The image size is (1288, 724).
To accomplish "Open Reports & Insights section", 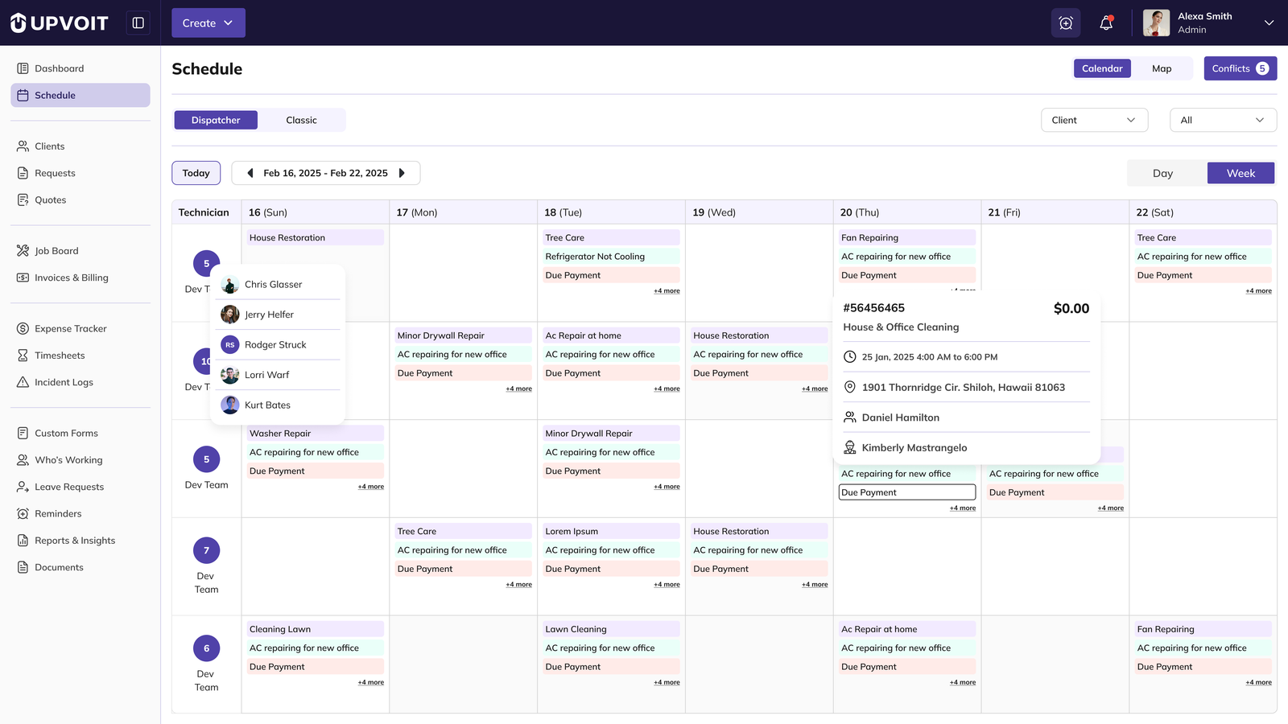I will pyautogui.click(x=74, y=541).
